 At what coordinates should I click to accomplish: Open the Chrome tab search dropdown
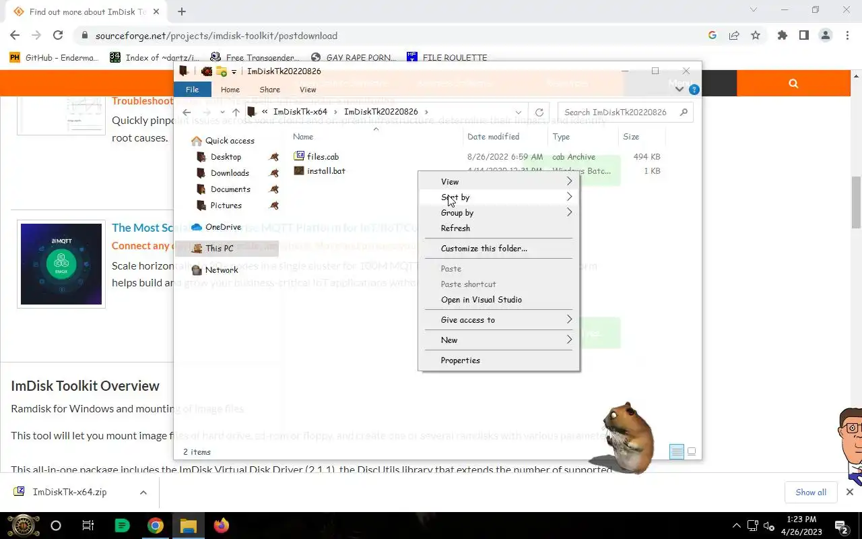pyautogui.click(x=754, y=10)
